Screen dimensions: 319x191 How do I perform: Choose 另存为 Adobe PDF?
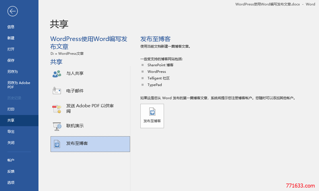point(19,85)
